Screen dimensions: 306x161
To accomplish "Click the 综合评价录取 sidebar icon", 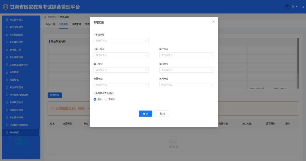I will (x=7, y=110).
